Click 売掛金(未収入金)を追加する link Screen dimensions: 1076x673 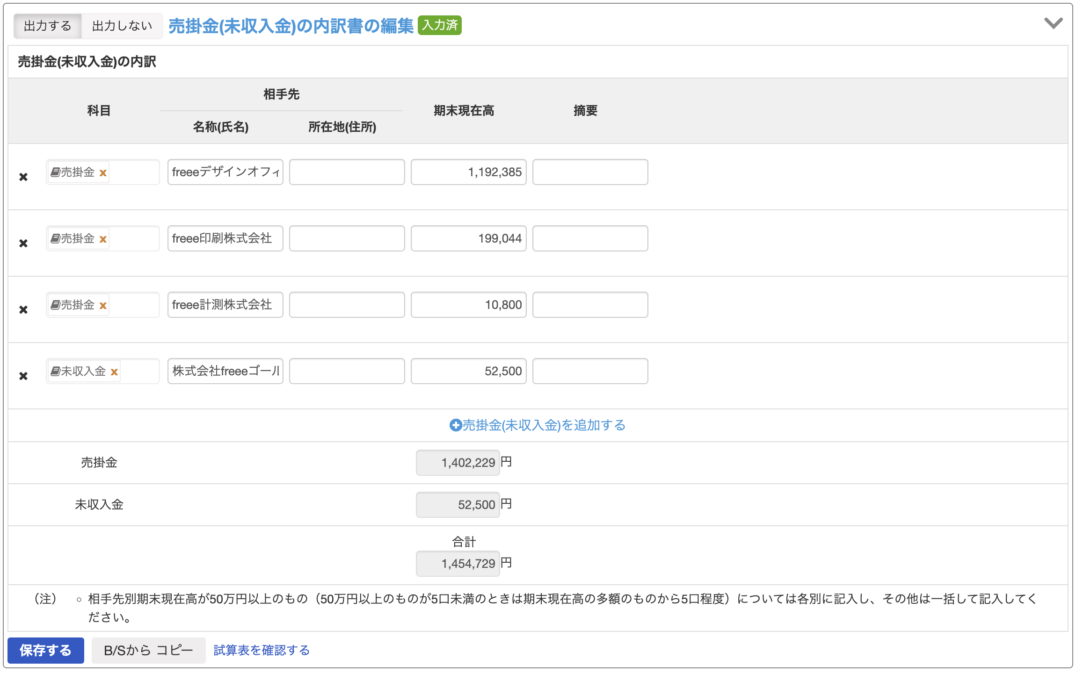point(544,425)
